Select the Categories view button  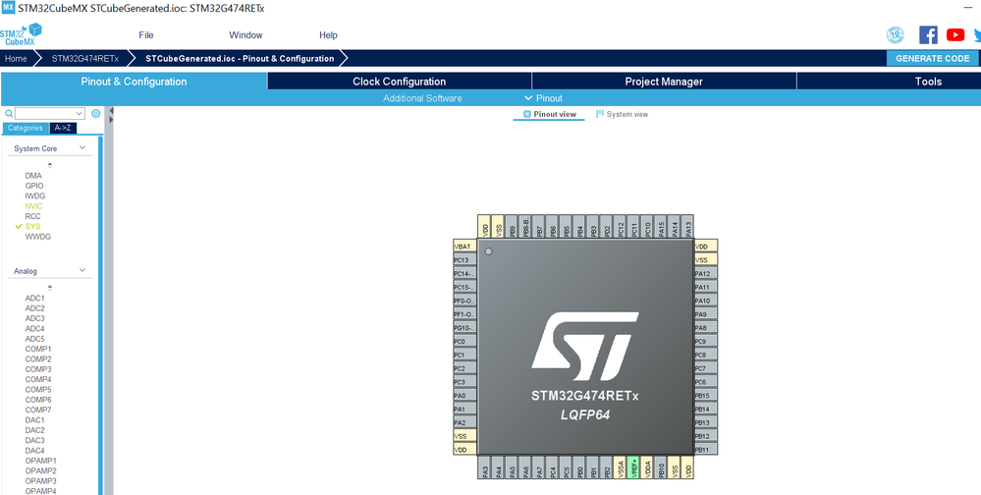point(25,128)
